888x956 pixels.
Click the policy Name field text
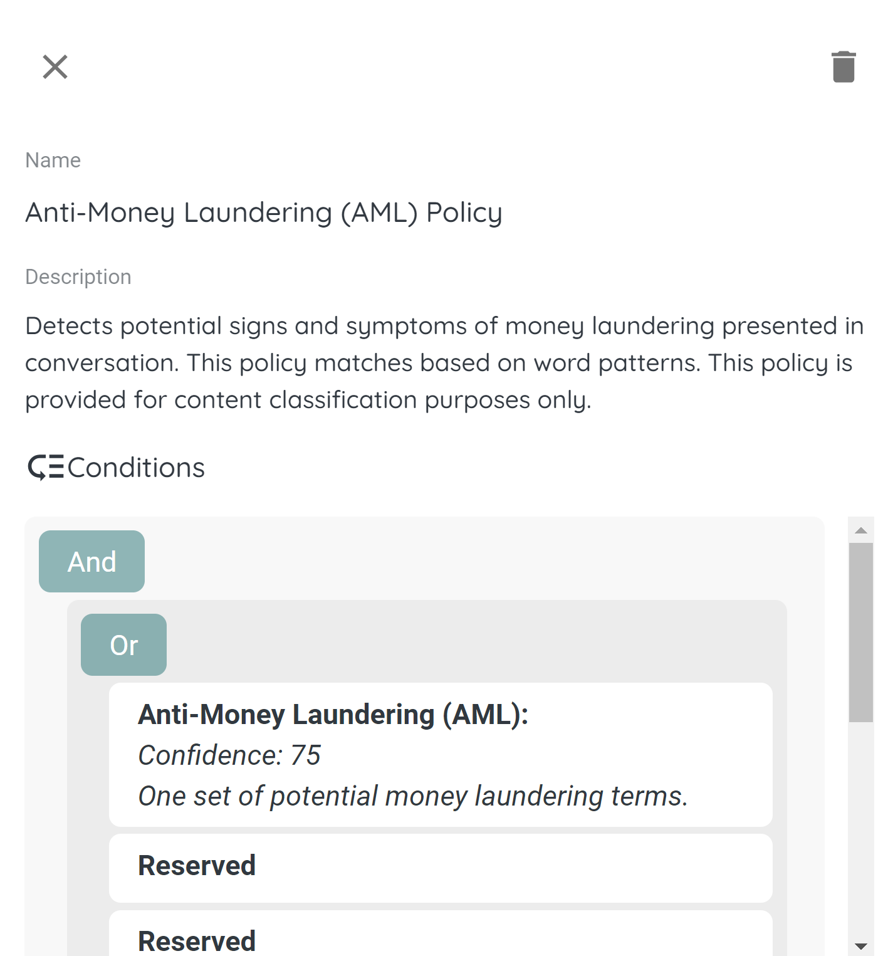click(263, 213)
